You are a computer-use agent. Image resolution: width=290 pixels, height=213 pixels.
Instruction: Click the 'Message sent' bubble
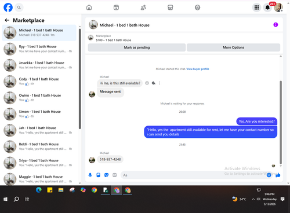point(110,92)
